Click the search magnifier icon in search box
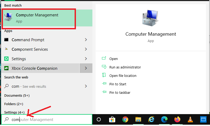The width and height of the screenshot is (210, 126). click(6, 119)
